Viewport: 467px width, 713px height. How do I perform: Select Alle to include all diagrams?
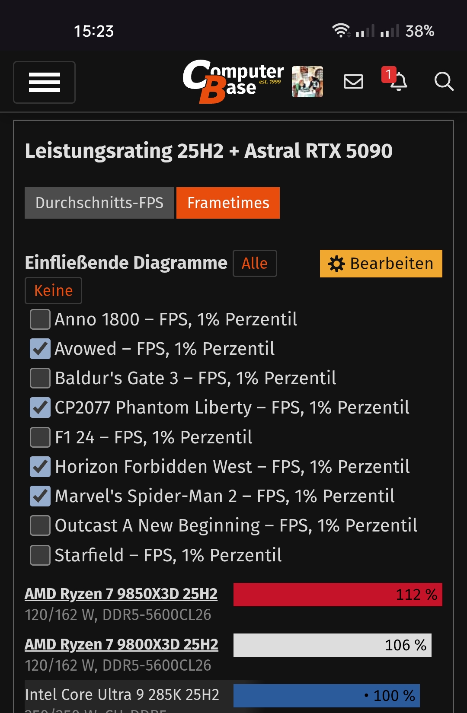[255, 263]
